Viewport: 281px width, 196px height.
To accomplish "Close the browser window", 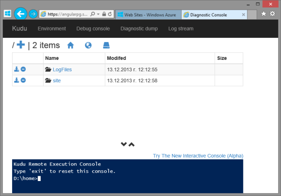I will 270,4.
